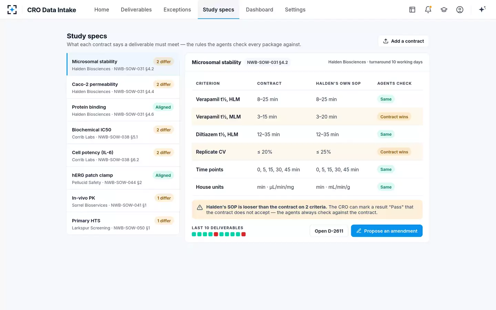
Task: Click the CRITERION column header
Action: 208,83
